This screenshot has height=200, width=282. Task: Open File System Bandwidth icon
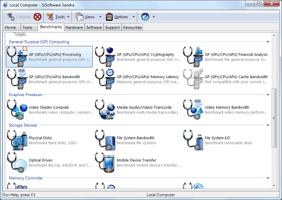click(x=105, y=140)
